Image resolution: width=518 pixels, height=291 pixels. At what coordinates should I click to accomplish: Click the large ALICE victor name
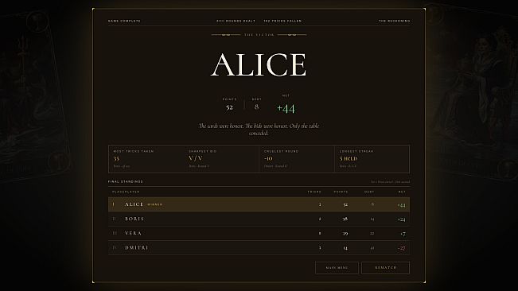(x=259, y=64)
